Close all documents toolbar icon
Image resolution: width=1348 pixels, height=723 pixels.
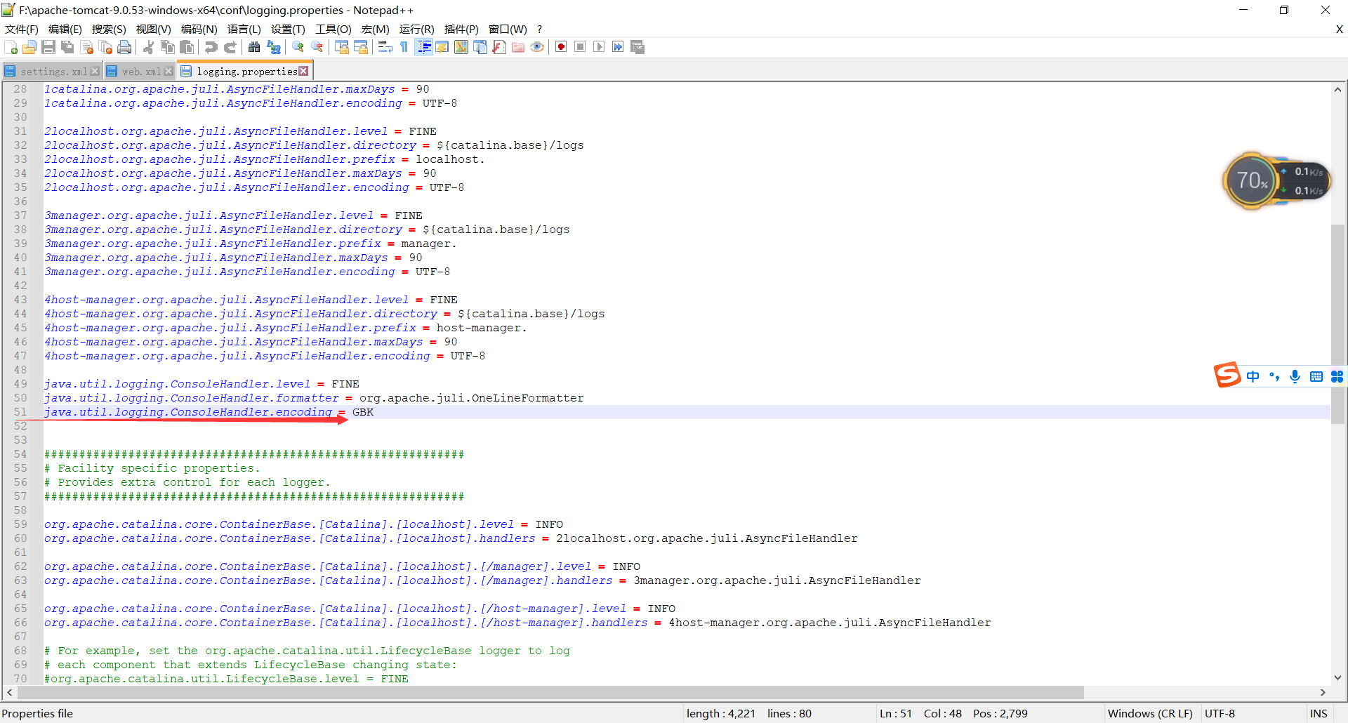click(106, 47)
